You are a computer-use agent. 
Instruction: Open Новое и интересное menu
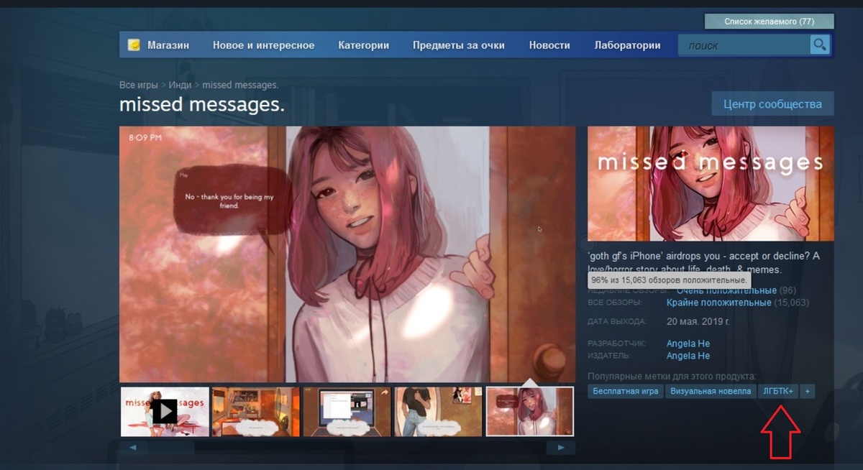(x=263, y=45)
